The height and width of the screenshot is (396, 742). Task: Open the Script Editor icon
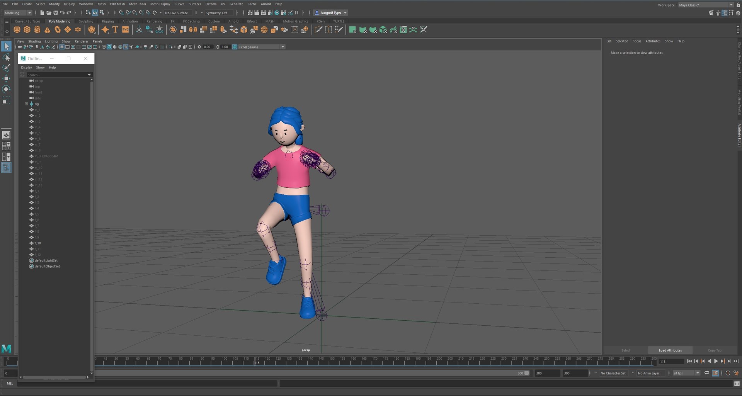coord(737,384)
